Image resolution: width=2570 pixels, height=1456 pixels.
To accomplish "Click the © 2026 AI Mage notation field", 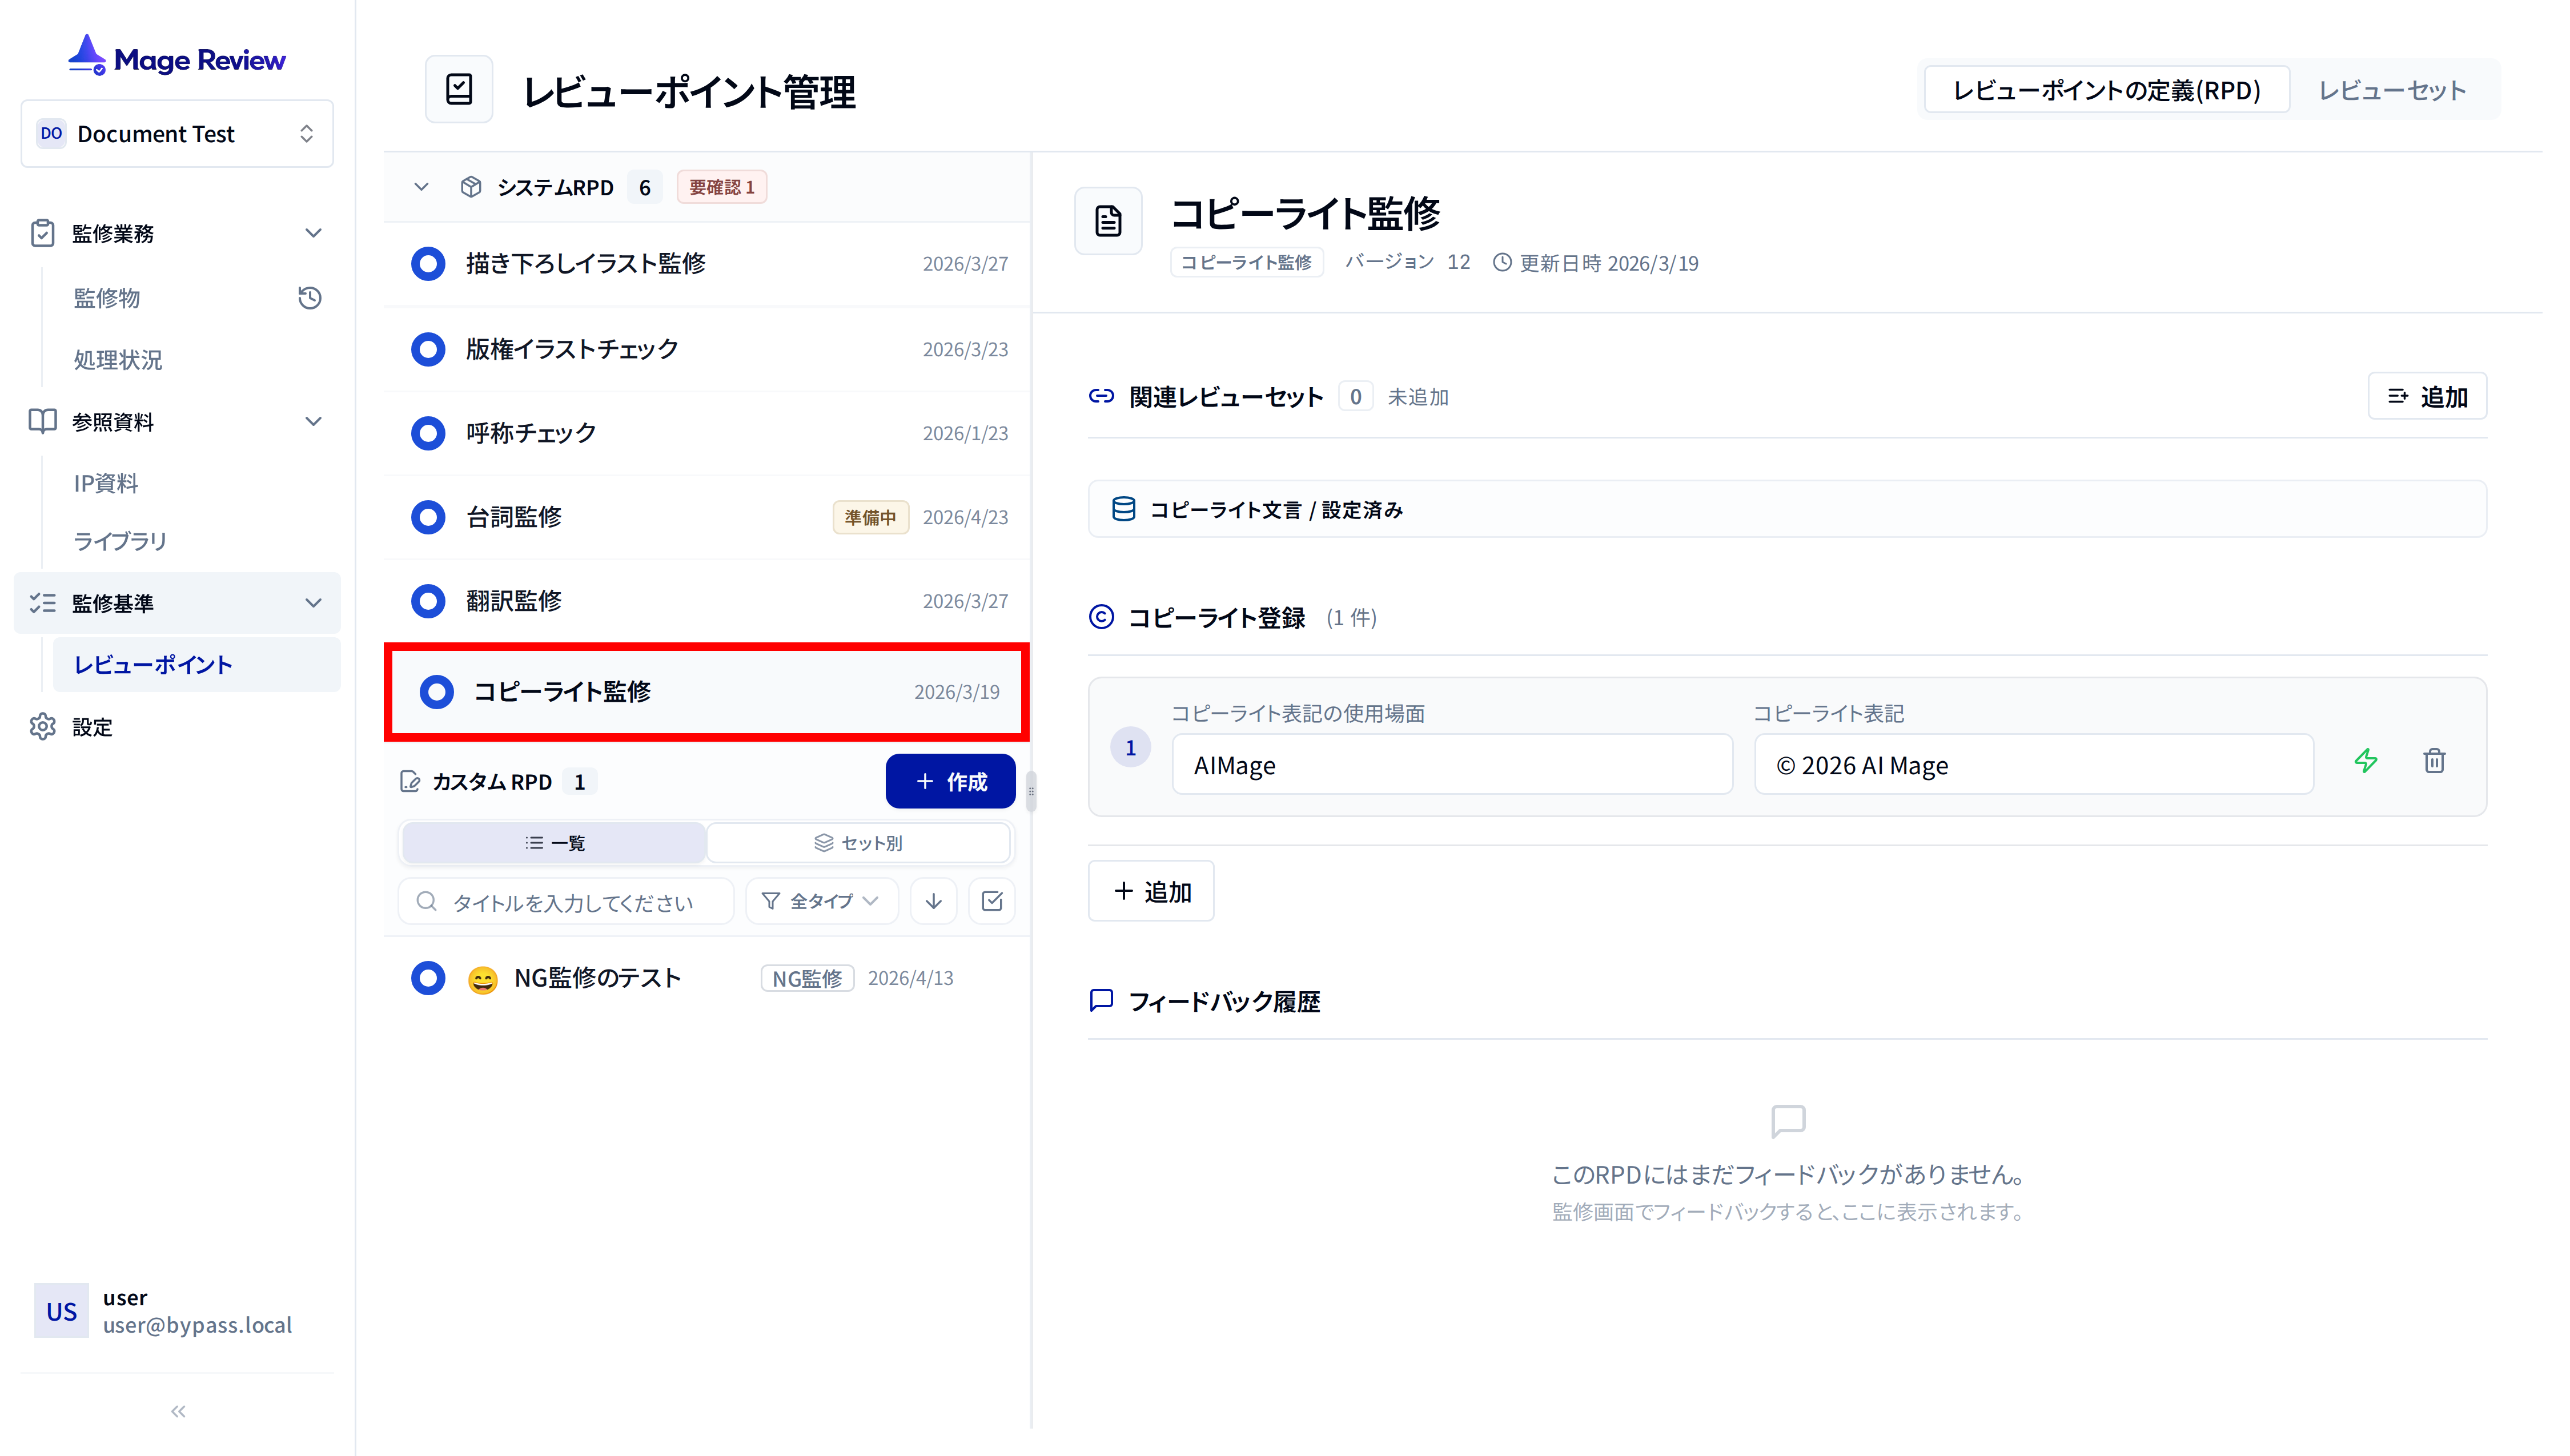I will click(2034, 764).
